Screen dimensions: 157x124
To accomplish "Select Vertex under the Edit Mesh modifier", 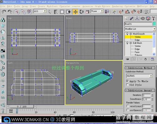I will (138, 46).
